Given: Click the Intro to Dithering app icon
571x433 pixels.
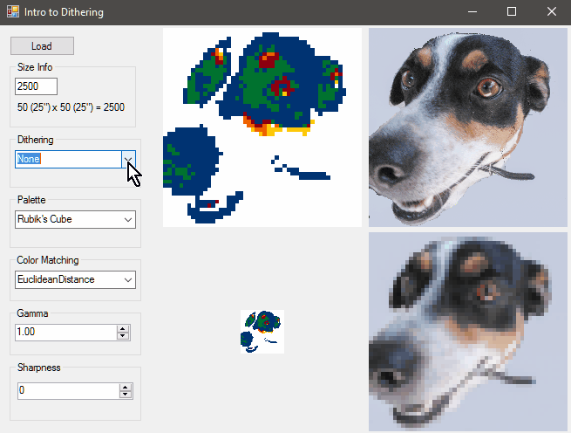Looking at the screenshot, I should click(x=13, y=12).
